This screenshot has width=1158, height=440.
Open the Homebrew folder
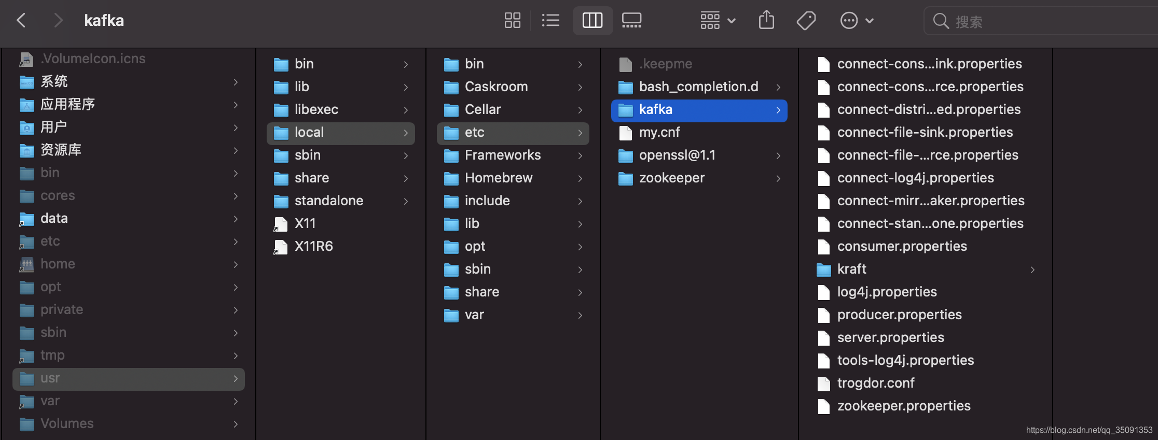click(x=513, y=178)
